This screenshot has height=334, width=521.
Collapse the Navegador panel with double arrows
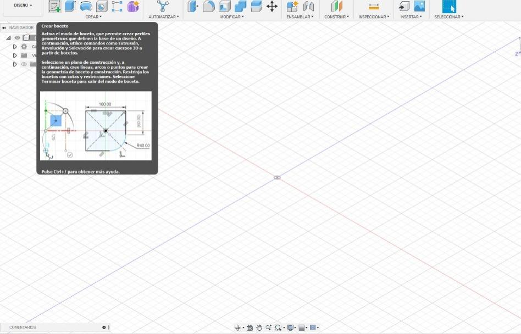pyautogui.click(x=4, y=27)
